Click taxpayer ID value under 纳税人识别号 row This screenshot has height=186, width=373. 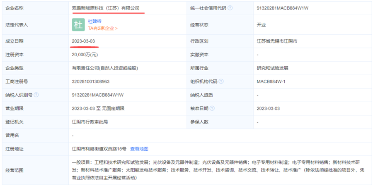click(98, 95)
